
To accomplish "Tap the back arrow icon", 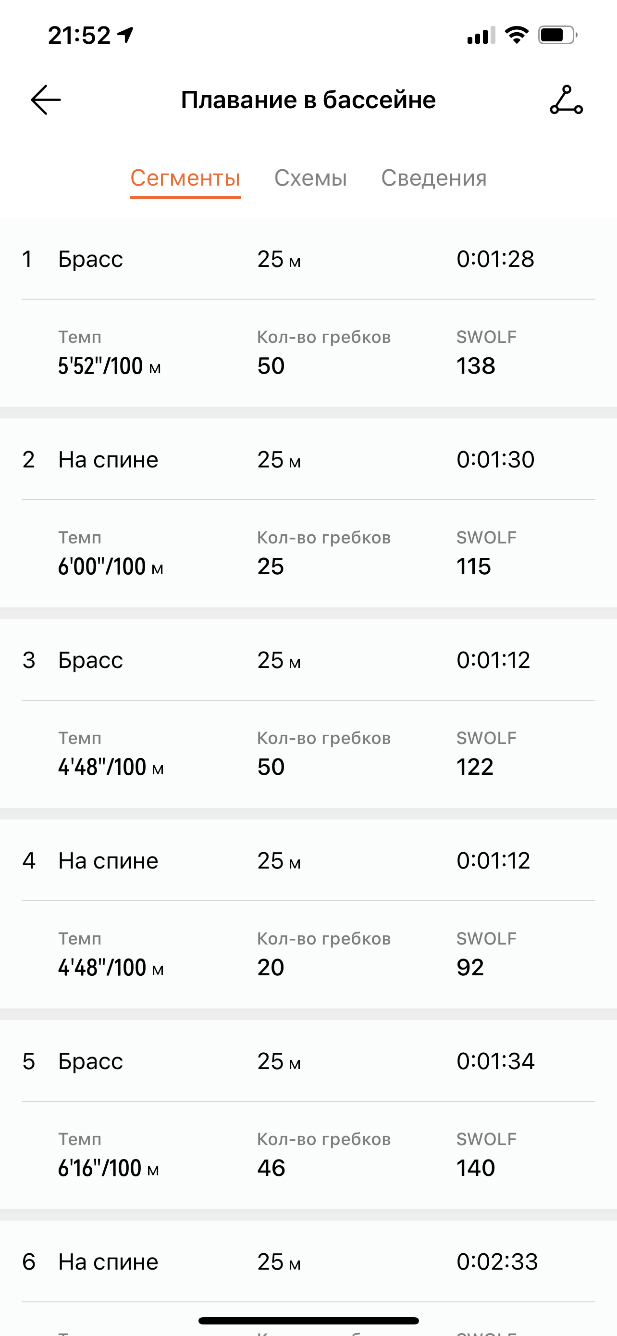I will pos(46,100).
